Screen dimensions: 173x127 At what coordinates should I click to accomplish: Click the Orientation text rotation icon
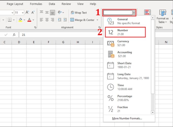click(x=60, y=12)
